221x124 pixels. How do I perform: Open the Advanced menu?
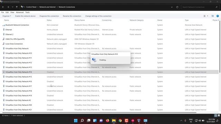pos(20,12)
